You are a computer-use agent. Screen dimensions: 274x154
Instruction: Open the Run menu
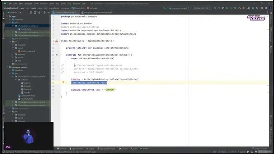(57, 3)
